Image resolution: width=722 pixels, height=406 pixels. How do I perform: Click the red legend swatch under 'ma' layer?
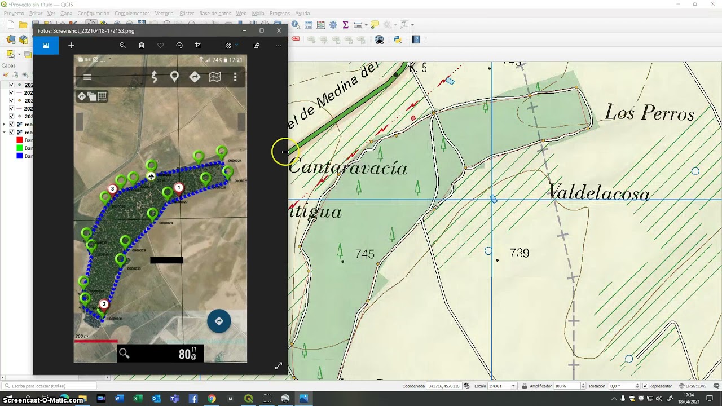(x=20, y=140)
